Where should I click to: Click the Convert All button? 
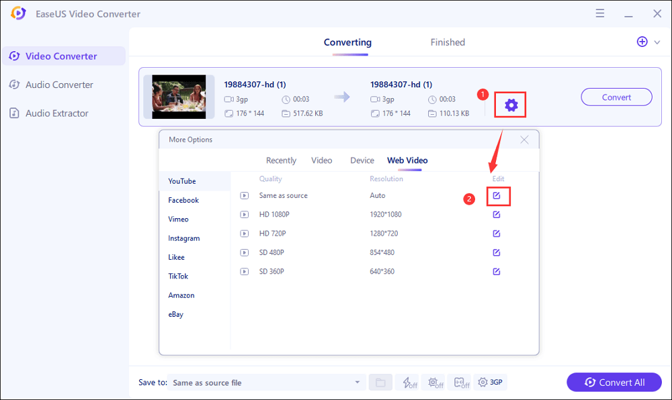pyautogui.click(x=614, y=382)
